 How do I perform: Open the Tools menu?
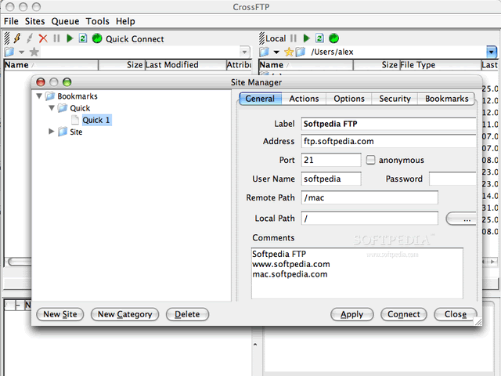coord(97,21)
